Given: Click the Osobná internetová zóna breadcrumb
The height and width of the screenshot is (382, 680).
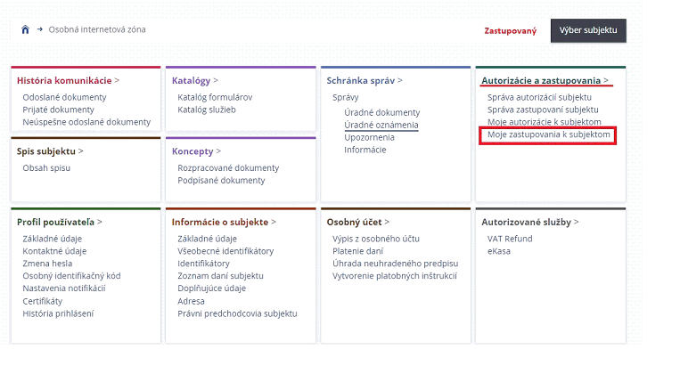Looking at the screenshot, I should 97,29.
